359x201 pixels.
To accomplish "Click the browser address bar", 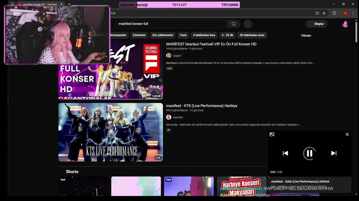I will coord(210,13).
